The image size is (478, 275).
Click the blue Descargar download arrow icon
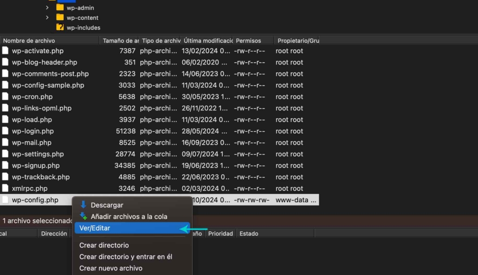tap(84, 205)
